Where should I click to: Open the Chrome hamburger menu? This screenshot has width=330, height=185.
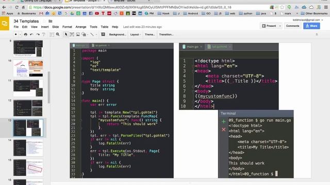[x=326, y=7]
